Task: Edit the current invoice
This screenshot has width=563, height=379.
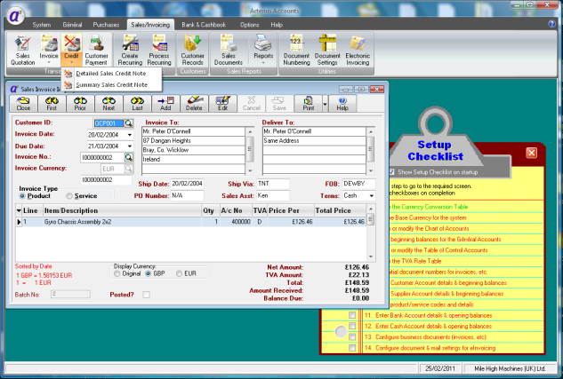Action: (222, 104)
